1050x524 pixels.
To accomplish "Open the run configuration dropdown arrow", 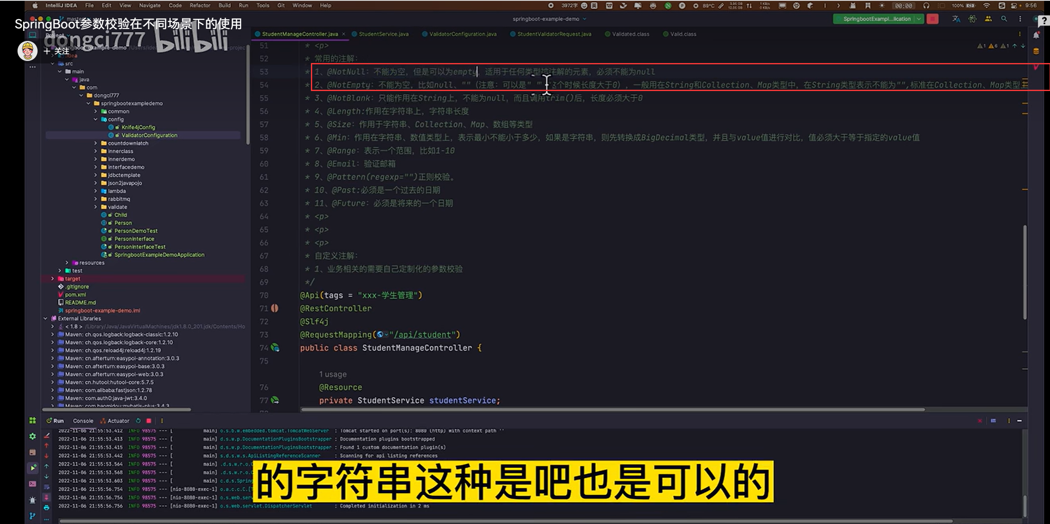I will [x=919, y=19].
